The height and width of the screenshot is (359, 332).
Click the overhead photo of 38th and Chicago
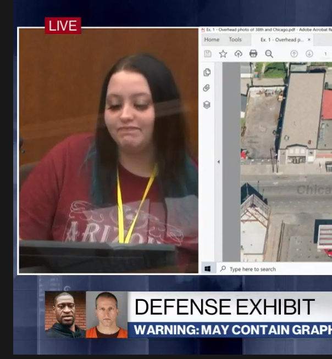pos(286,161)
